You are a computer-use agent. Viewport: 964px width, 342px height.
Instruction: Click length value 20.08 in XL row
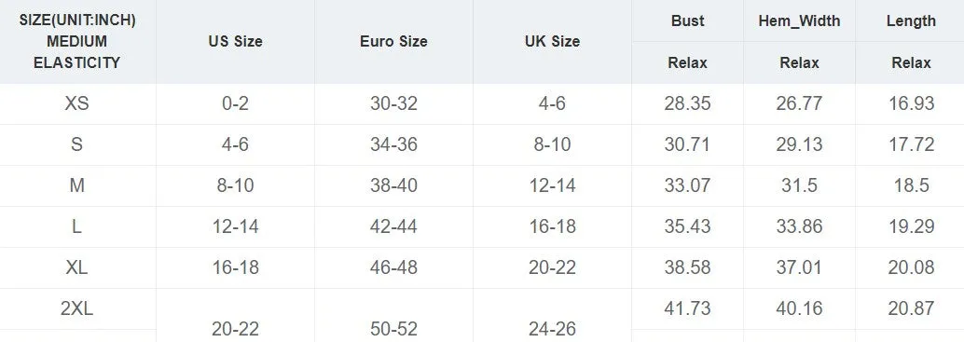point(911,267)
